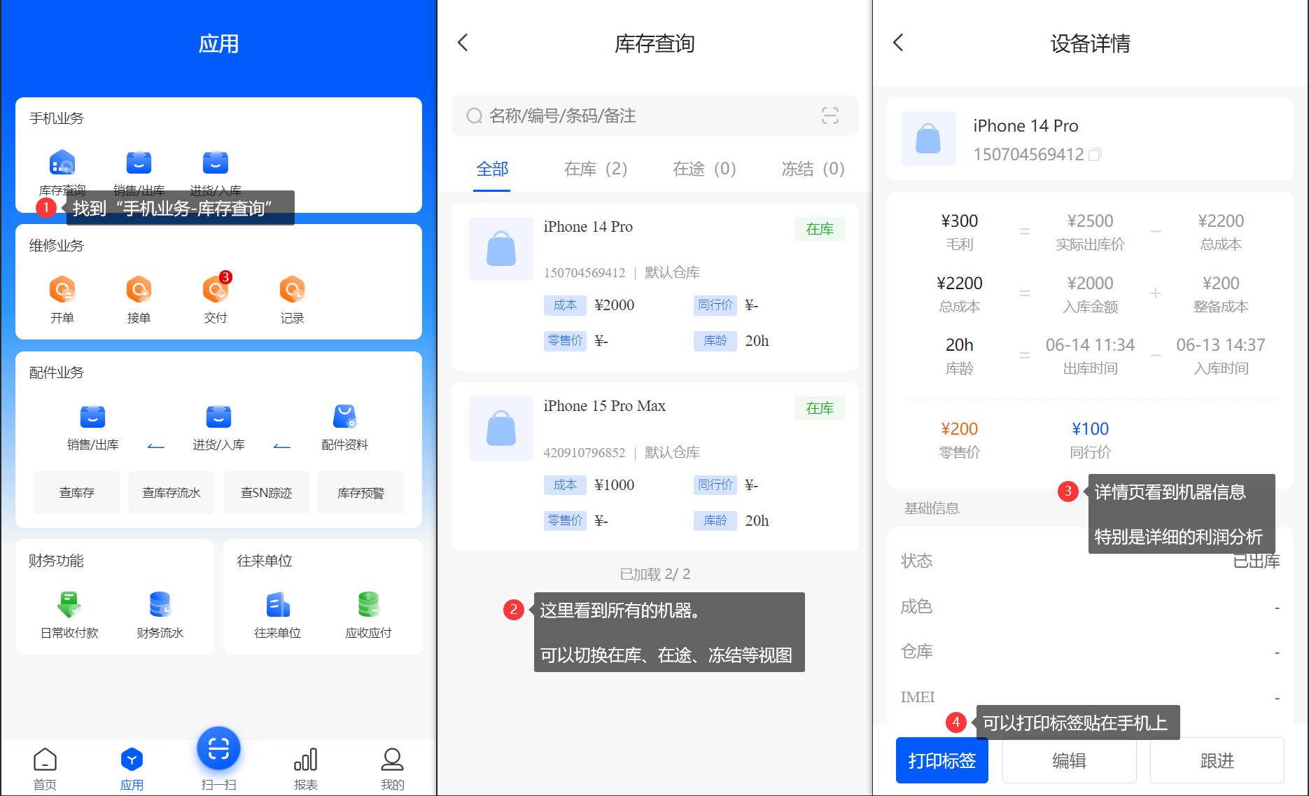Open 财务流水 icon
This screenshot has height=796, width=1309.
[x=160, y=605]
